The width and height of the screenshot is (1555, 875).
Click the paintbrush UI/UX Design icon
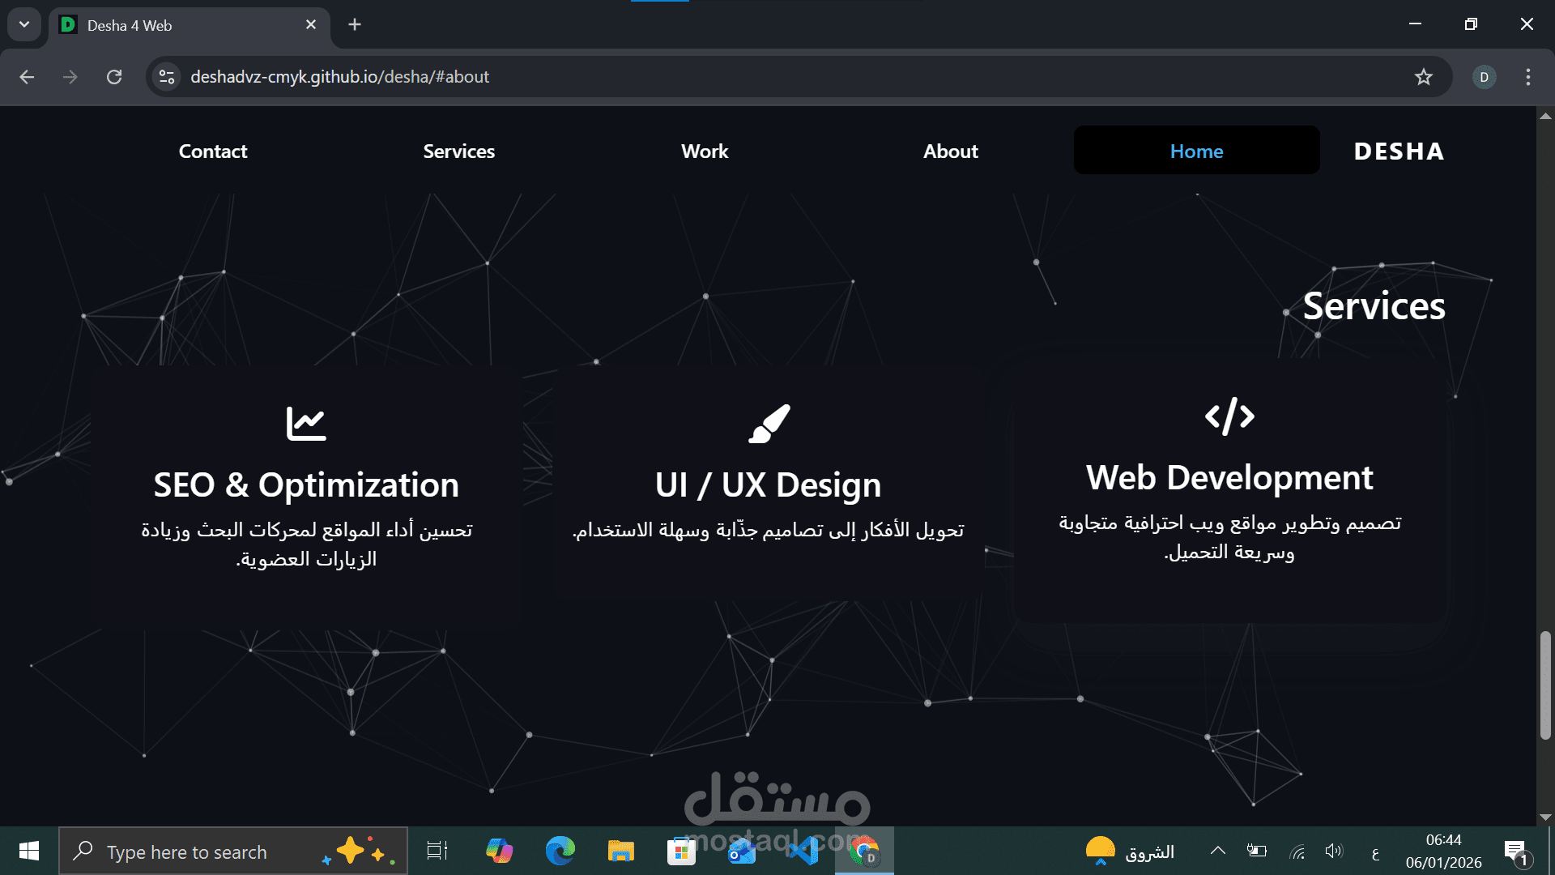pyautogui.click(x=769, y=424)
